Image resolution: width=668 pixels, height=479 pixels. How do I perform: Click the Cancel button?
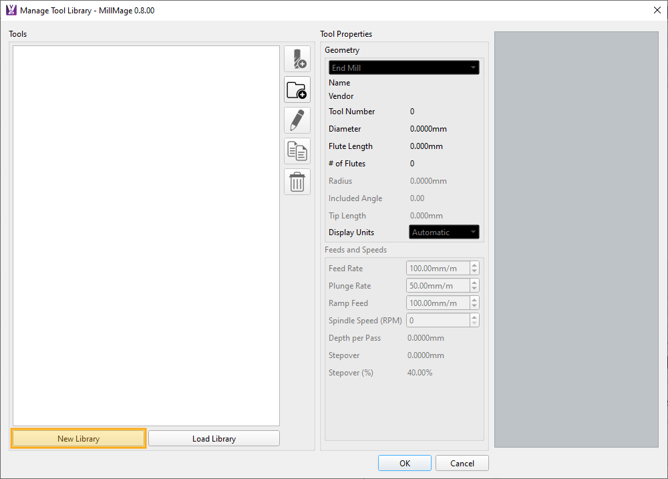pos(462,463)
